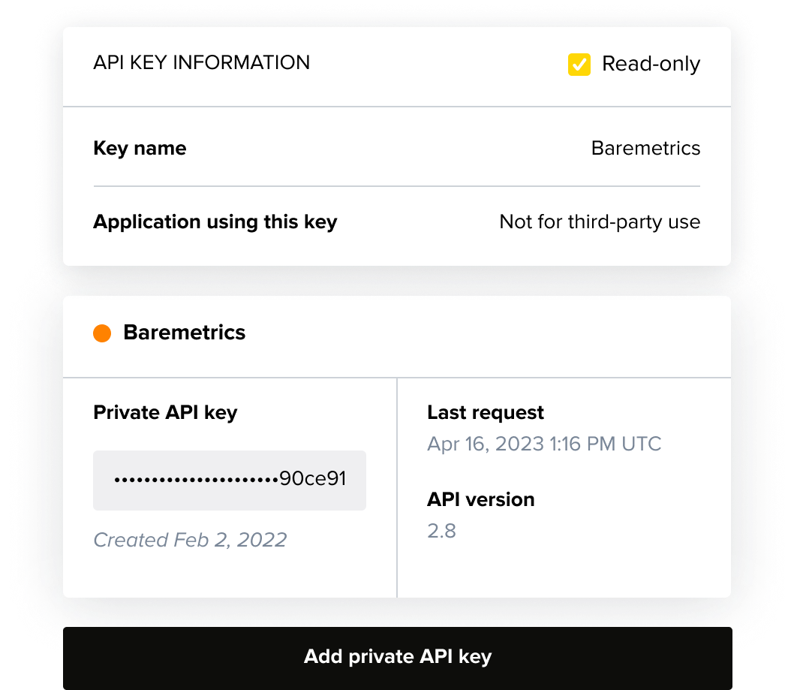
Task: Click the Key name label
Action: click(x=140, y=148)
